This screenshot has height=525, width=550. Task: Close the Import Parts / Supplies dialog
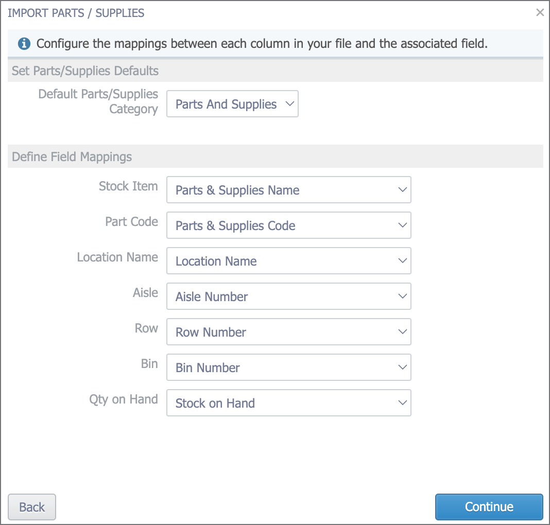[540, 13]
